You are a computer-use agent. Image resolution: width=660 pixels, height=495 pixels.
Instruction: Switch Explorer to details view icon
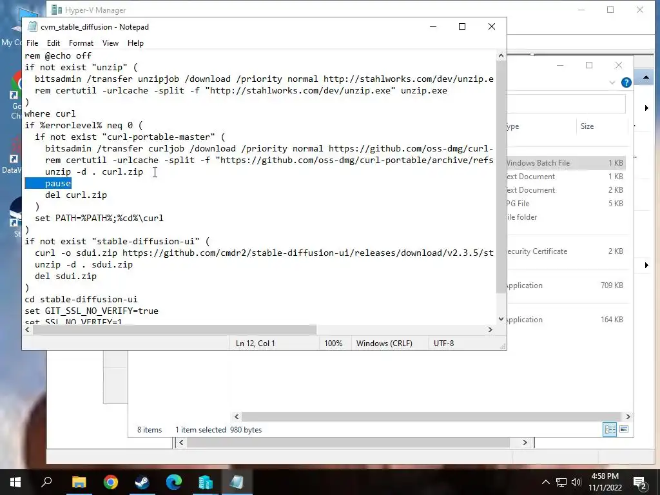610,429
